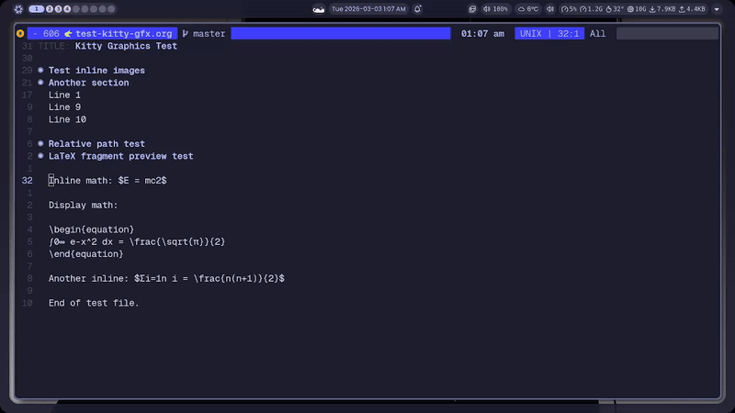Click the test-kitty-gfx.org buffer name

coord(124,34)
